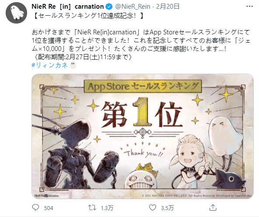Click the ghost emoji after the hashtag
Screen dimensions: 259x217
pyautogui.click(x=73, y=65)
